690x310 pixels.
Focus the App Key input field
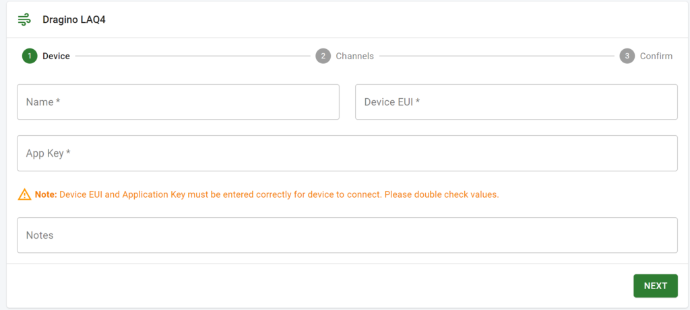pos(347,153)
